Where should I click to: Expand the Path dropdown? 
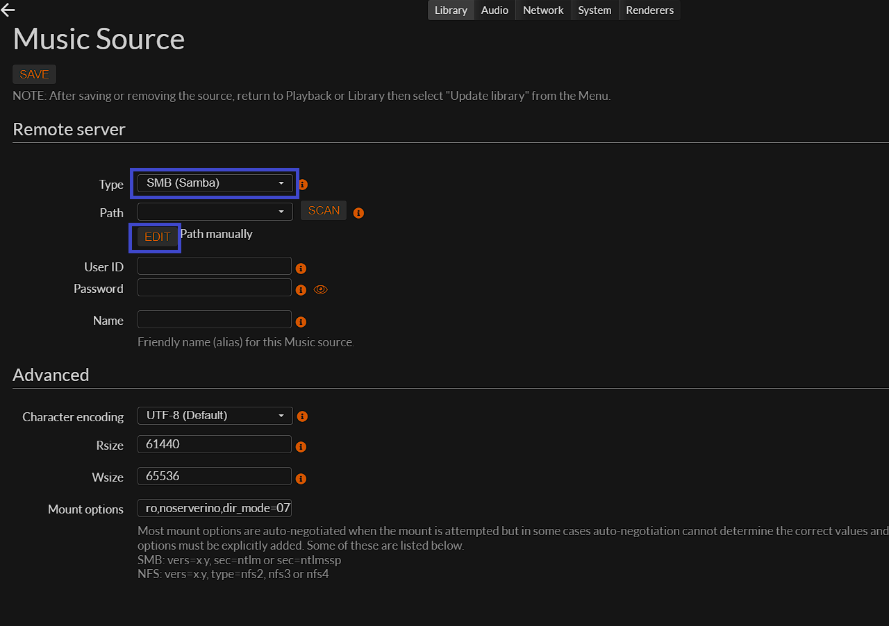click(x=215, y=211)
